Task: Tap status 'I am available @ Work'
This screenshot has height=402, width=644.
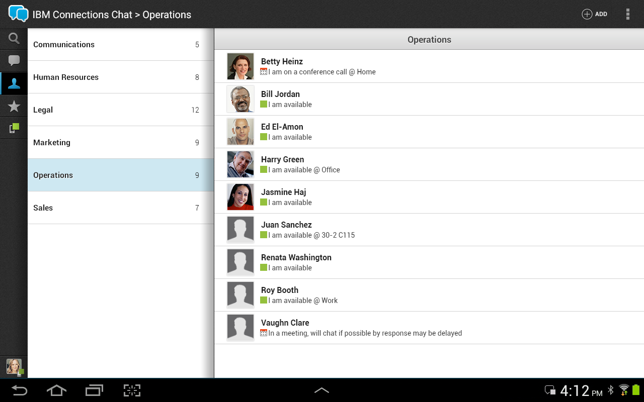Action: tap(303, 300)
